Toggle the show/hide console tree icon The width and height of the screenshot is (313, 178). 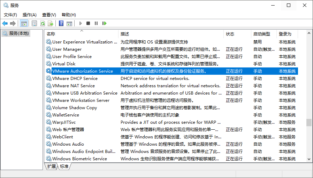pos(24,24)
